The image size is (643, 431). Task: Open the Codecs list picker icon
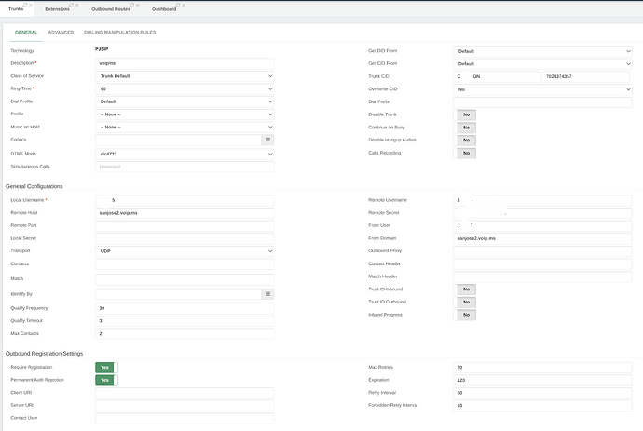tap(267, 140)
